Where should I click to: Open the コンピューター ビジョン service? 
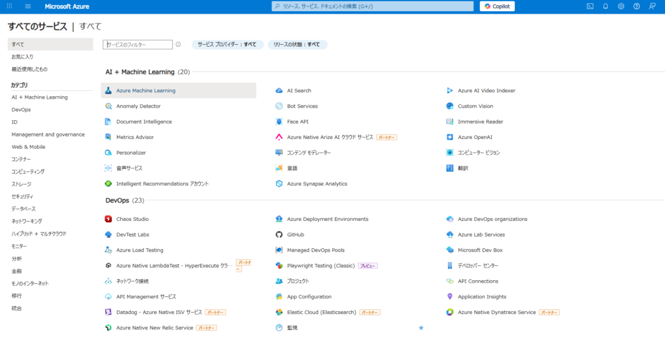click(479, 153)
